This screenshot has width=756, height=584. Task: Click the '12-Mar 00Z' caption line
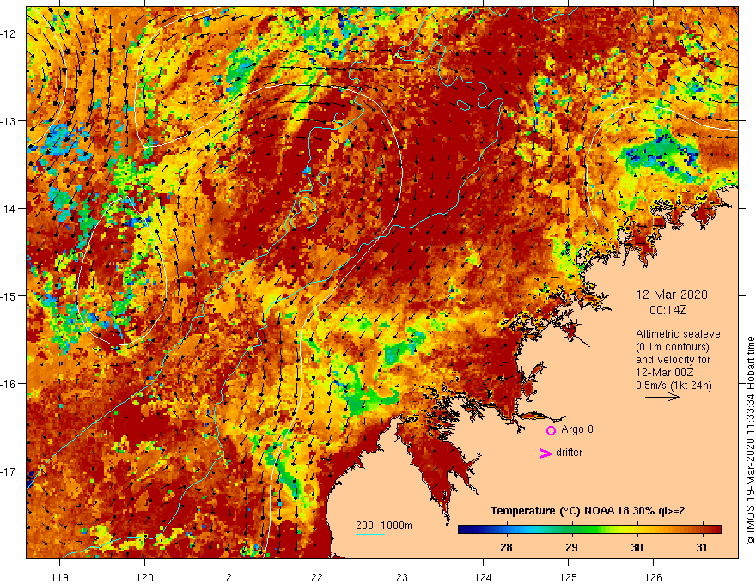(x=667, y=373)
